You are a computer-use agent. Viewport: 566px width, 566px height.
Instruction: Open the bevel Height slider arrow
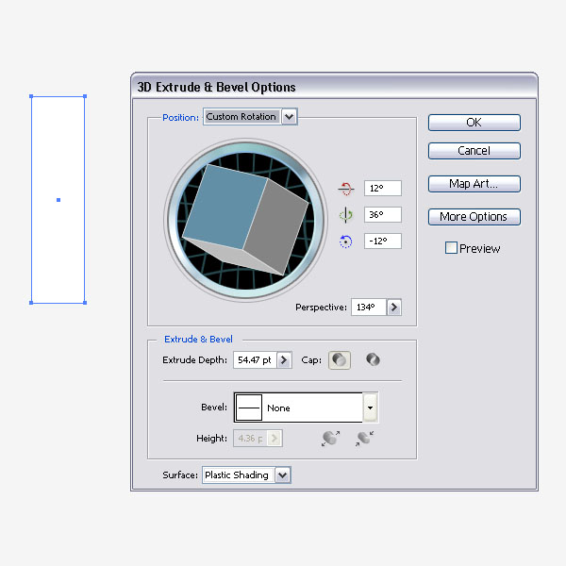click(x=275, y=439)
